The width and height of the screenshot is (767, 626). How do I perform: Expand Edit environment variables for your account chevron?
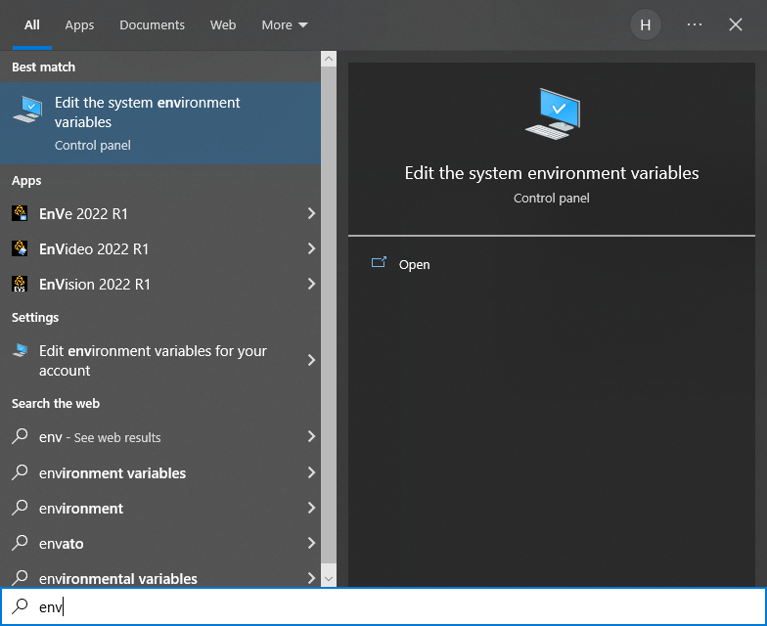tap(311, 360)
